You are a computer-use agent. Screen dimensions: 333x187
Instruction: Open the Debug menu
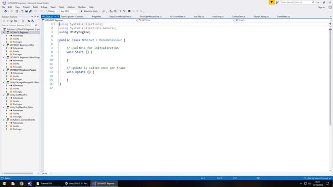coord(44,7)
